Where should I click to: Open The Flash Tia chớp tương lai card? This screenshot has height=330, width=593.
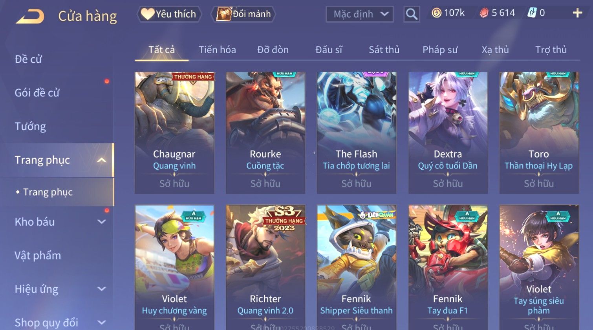point(356,132)
